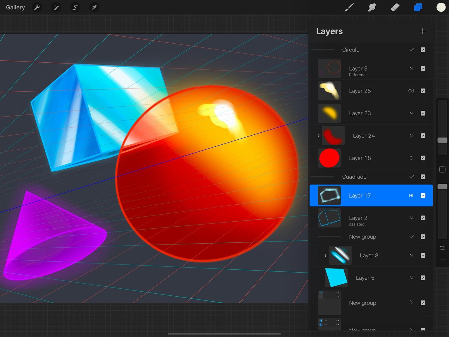
Task: Tap Layer 17 thumbnail
Action: click(x=329, y=196)
